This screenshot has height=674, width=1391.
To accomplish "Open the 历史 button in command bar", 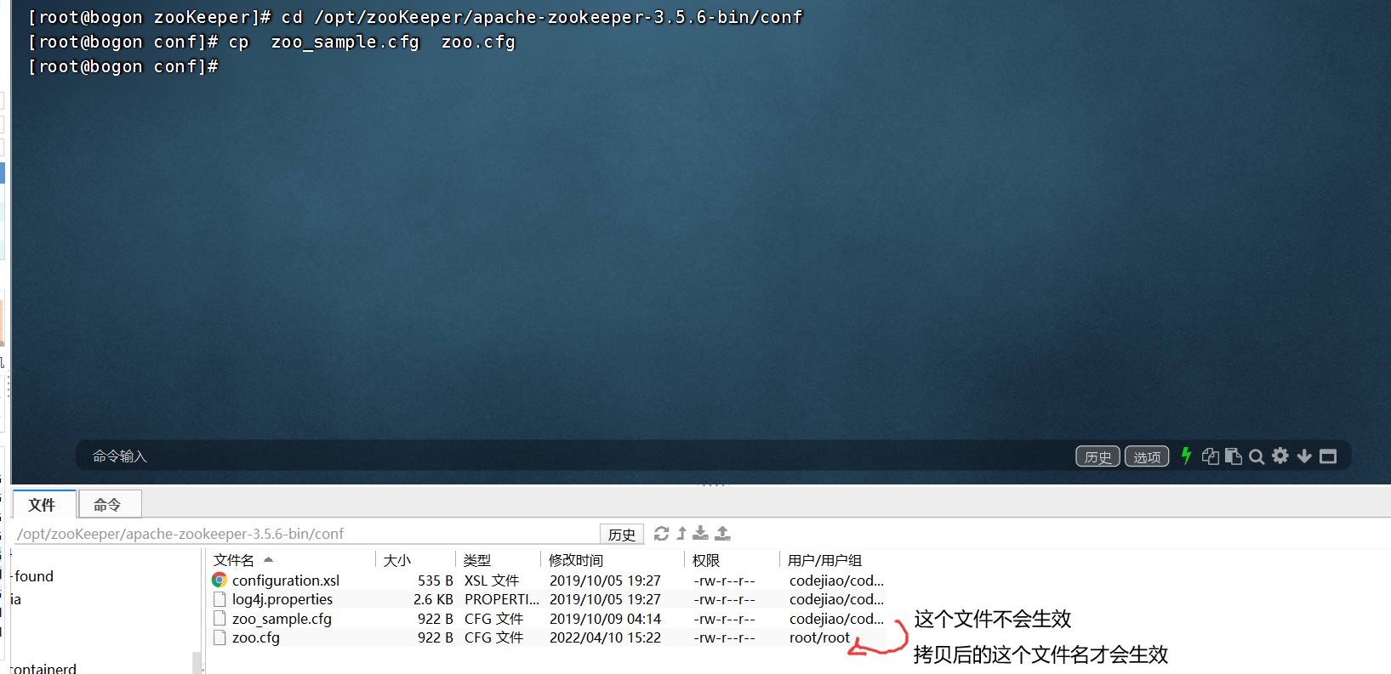I will (1097, 456).
